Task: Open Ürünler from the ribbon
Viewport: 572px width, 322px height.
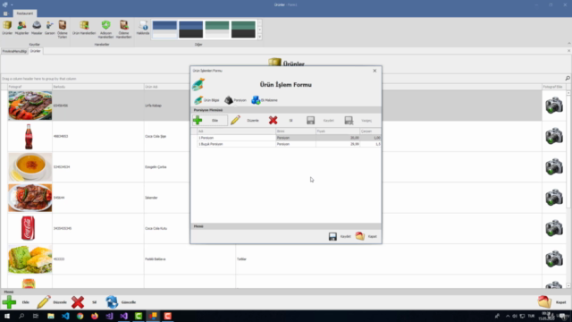Action: pyautogui.click(x=7, y=28)
